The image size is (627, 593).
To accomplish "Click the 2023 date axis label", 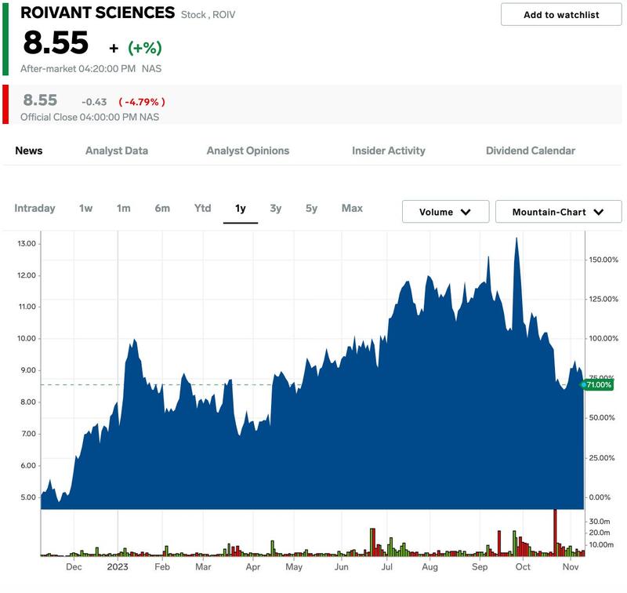I will click(118, 567).
